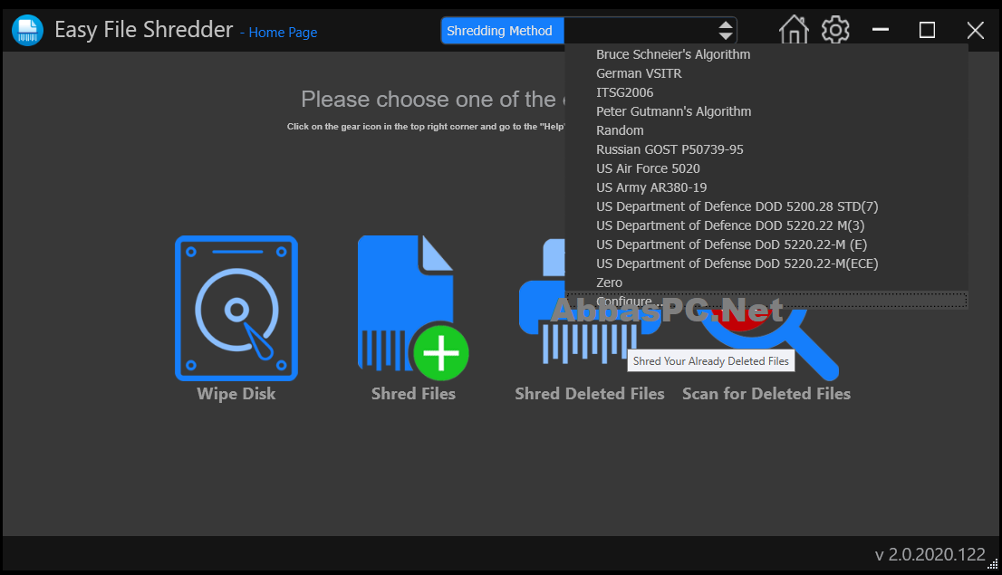Image resolution: width=1002 pixels, height=575 pixels.
Task: Click the Wipe Disk label
Action: (x=236, y=394)
